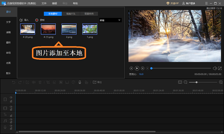Click the zoom in magnifier on timeline

point(221,82)
